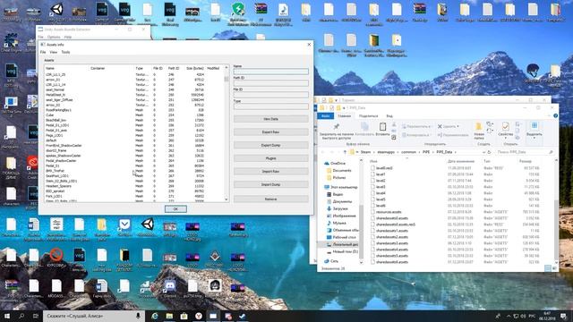Open the Discord desktop shortcut
The width and height of the screenshot is (573, 322).
[170, 285]
